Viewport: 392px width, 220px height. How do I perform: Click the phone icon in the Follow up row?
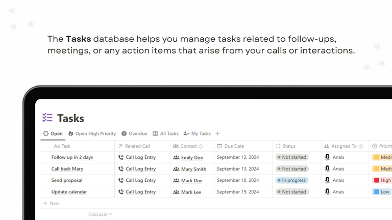(121, 157)
